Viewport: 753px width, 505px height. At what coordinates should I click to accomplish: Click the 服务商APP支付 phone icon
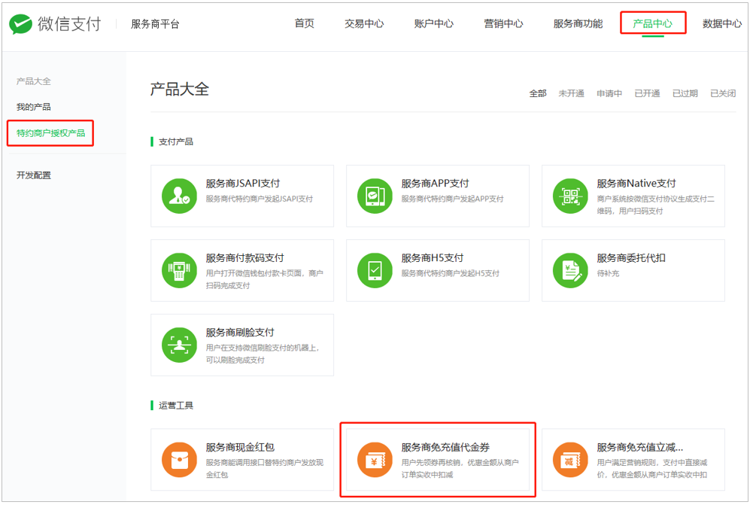(375, 196)
